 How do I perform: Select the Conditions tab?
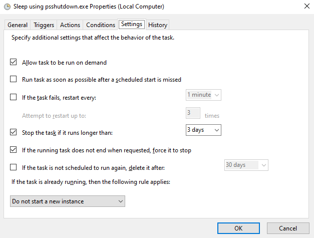[101, 25]
